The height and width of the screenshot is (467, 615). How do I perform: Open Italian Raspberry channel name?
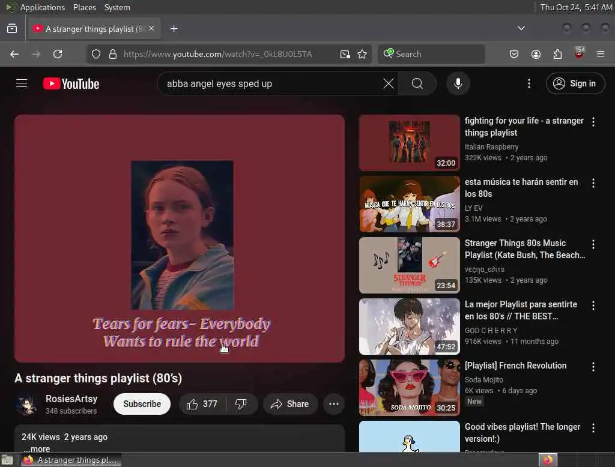tap(491, 146)
